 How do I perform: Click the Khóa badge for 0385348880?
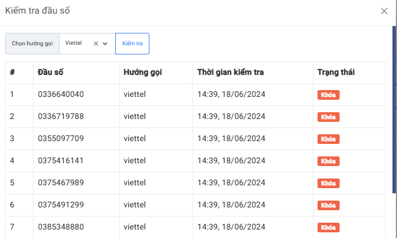[328, 228]
